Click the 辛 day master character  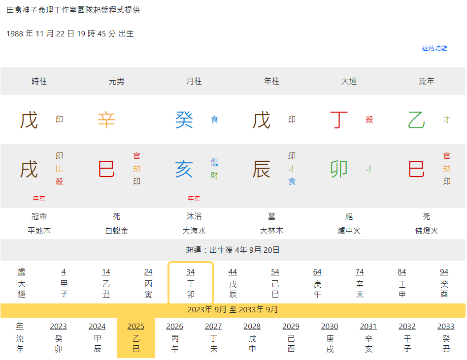click(106, 120)
